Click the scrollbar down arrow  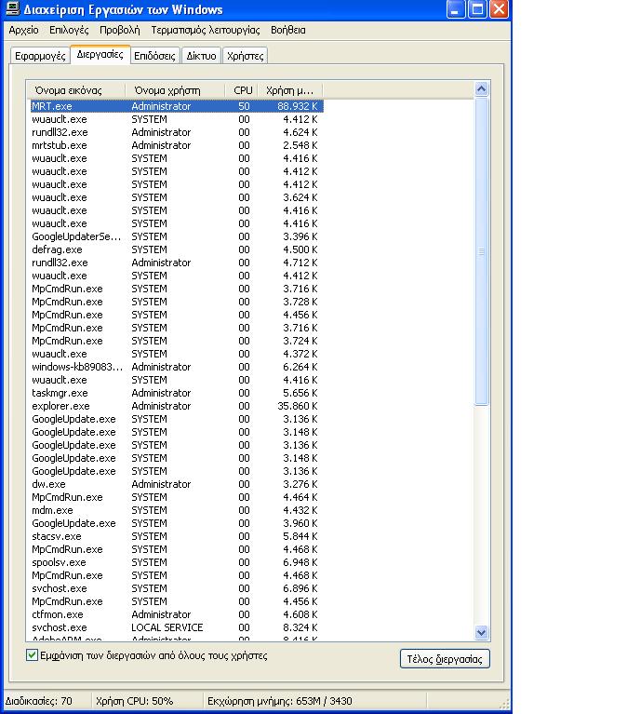tap(481, 632)
